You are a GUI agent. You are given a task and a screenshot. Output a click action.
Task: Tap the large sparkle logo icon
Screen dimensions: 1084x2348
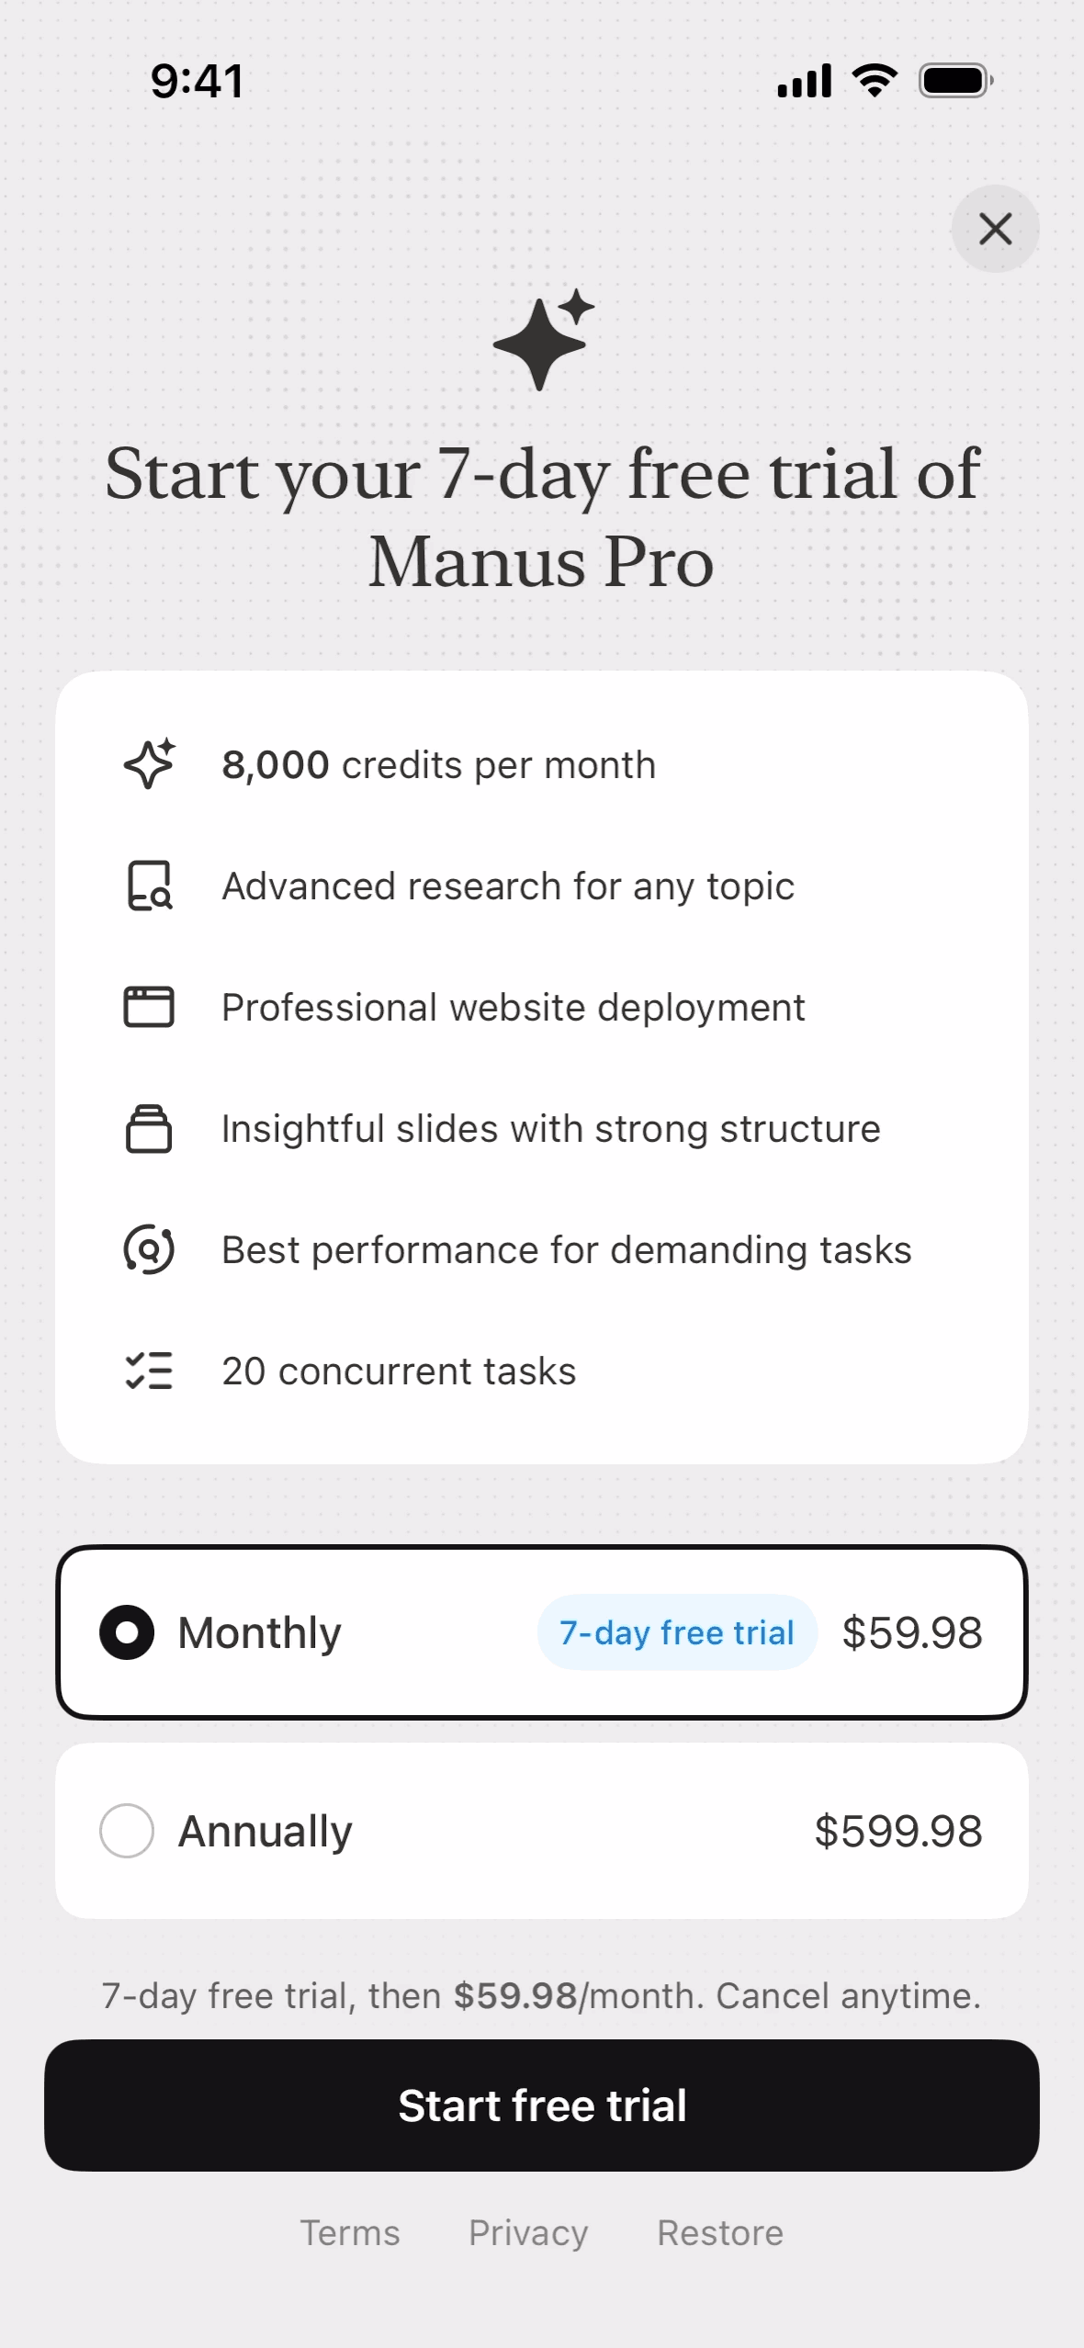tap(543, 339)
